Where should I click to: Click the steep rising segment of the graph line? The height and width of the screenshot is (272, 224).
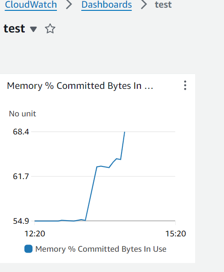click(x=91, y=194)
